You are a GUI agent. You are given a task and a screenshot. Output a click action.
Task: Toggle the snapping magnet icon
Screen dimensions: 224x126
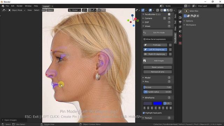tap(90, 10)
